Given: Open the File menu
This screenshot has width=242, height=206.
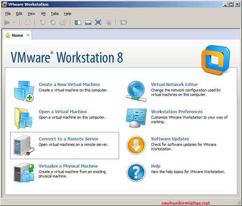Looking at the screenshot, I should click(8, 14).
